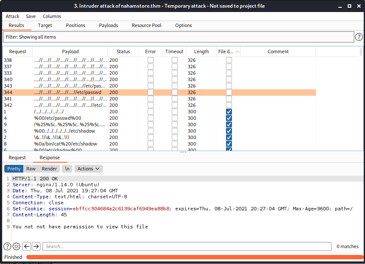365x264 pixels.
Task: Select Pretty view mode
Action: (x=14, y=169)
